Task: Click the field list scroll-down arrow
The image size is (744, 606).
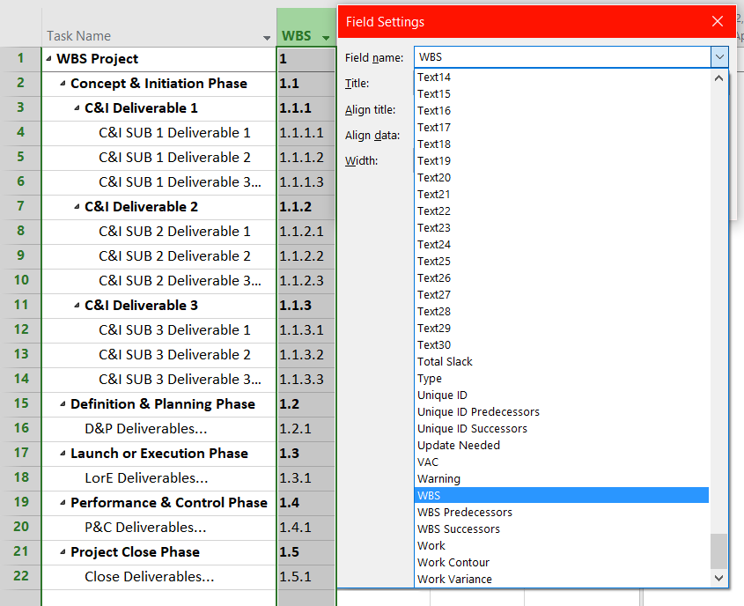Action: pos(718,578)
